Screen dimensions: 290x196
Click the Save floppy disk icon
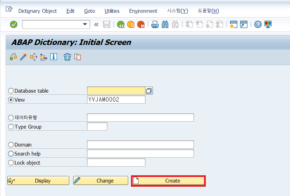point(106,24)
